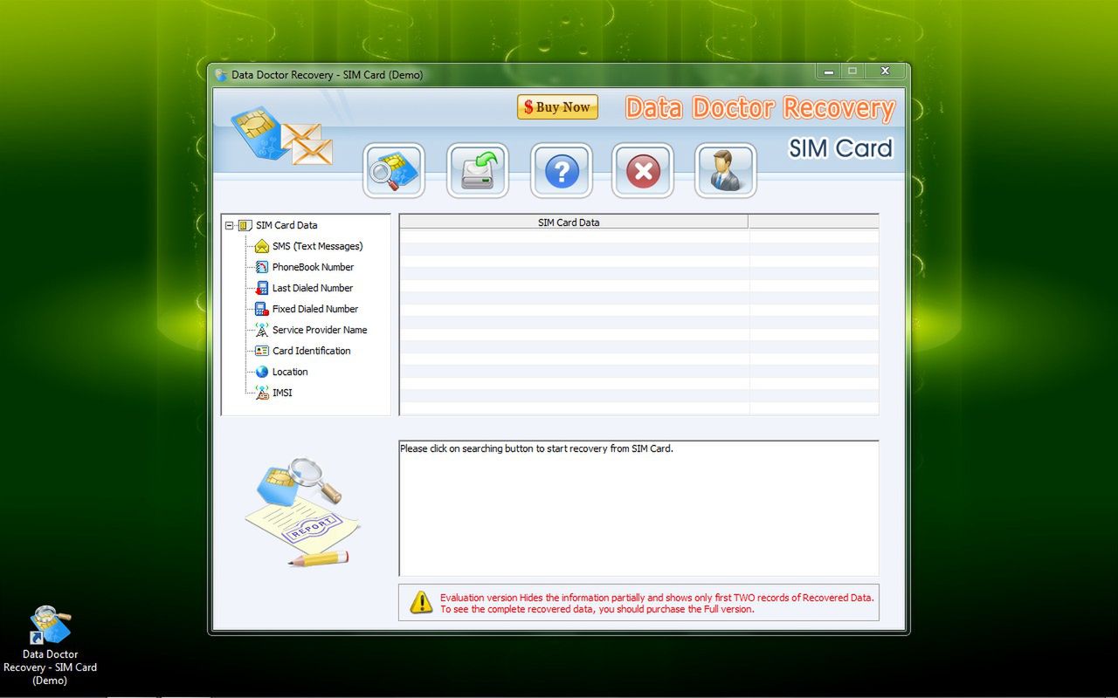Click the Last Dialed Number phone icon
1118x698 pixels.
point(262,288)
